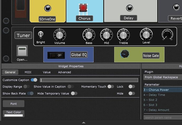Toggle the Hide switch

click(x=132, y=93)
